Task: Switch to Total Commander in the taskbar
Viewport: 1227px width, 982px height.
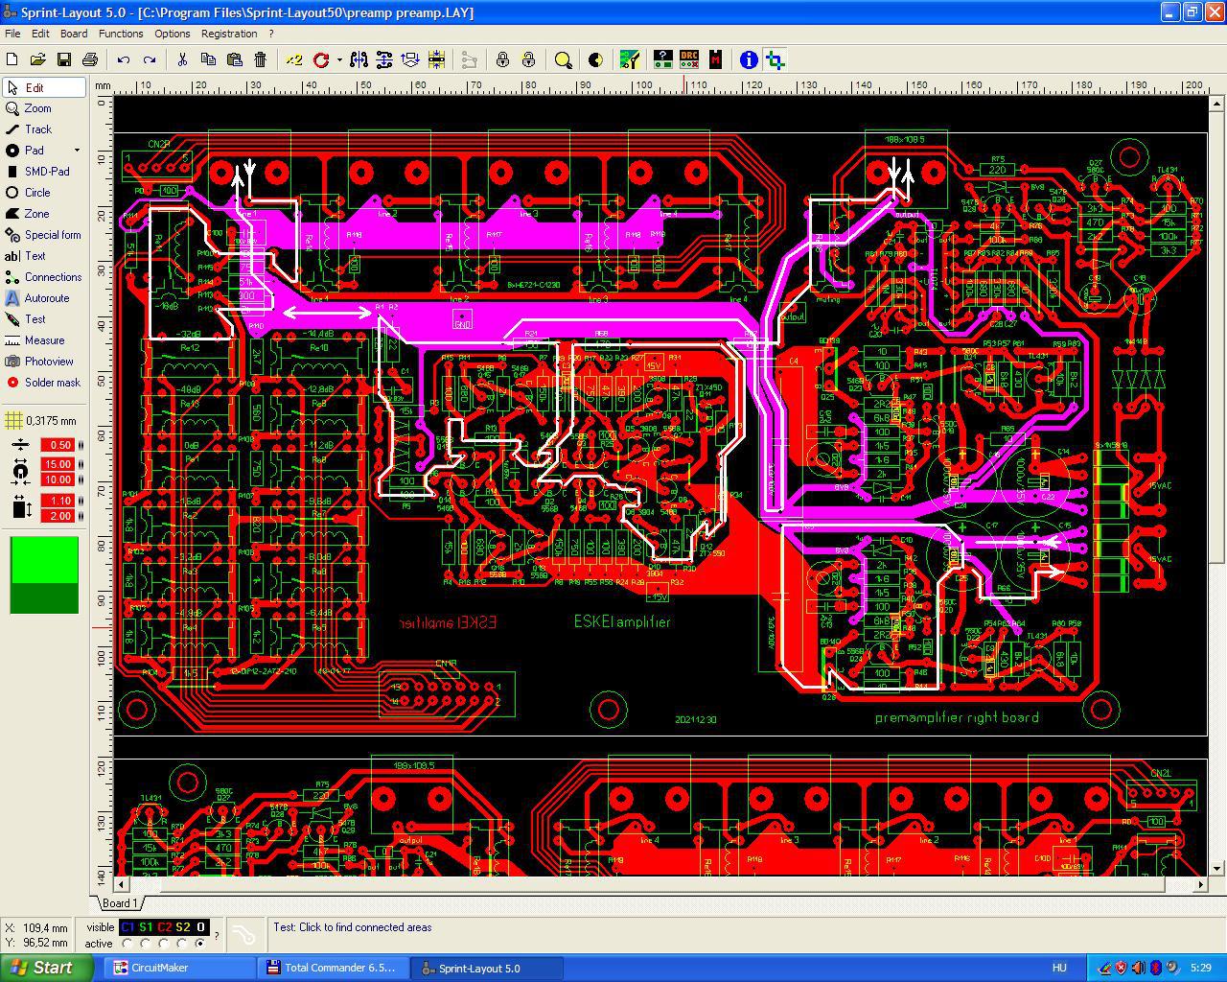Action: 334,968
